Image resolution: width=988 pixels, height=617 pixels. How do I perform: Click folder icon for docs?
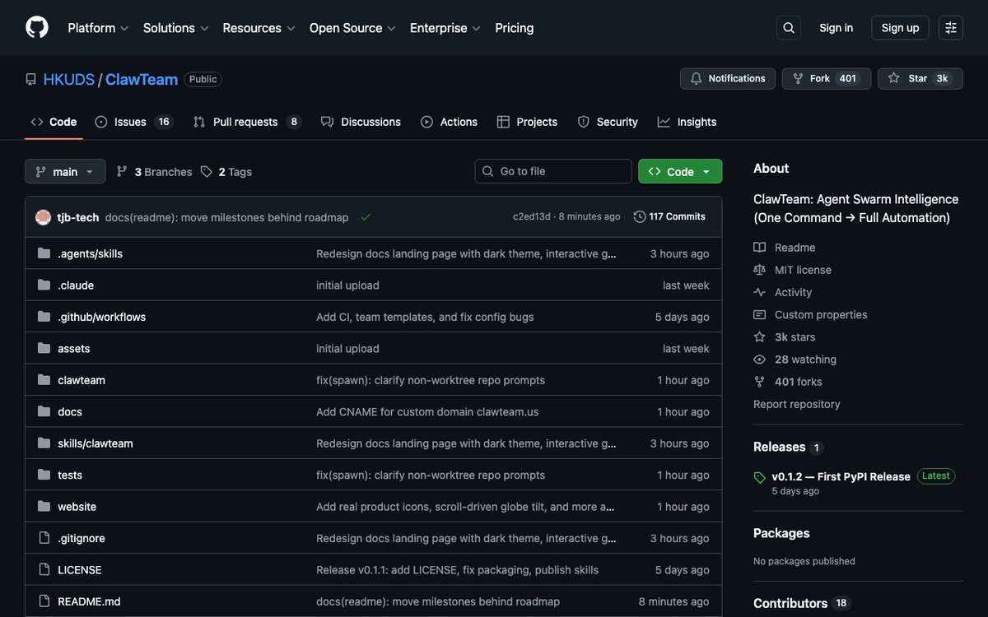44,412
